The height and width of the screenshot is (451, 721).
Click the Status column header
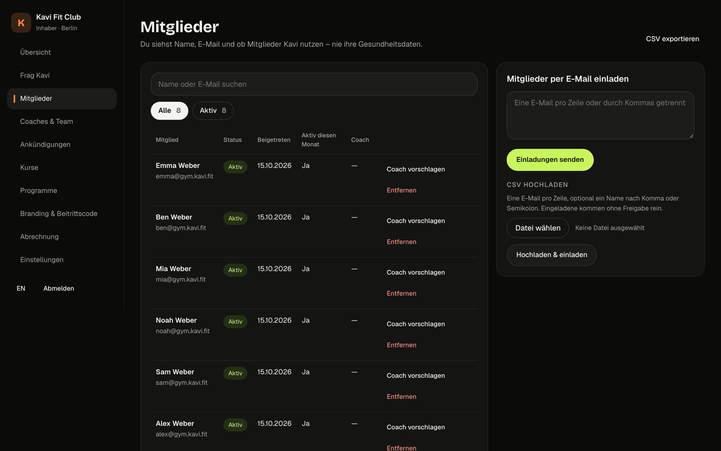click(233, 140)
